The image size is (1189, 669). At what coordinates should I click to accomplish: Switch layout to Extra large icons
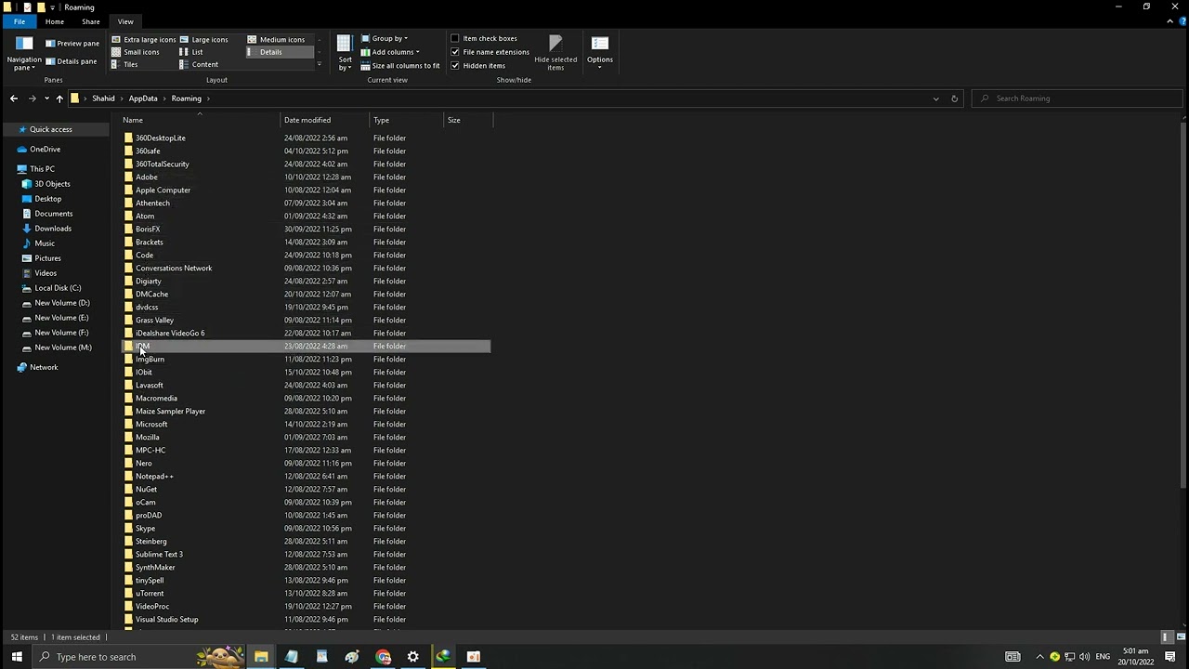pos(144,40)
